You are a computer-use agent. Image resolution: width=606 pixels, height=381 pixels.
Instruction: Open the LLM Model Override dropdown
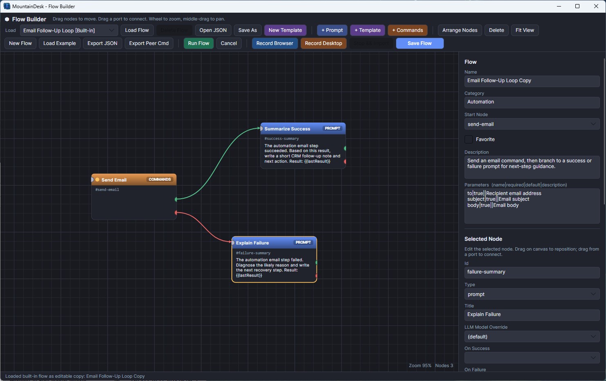coord(532,336)
